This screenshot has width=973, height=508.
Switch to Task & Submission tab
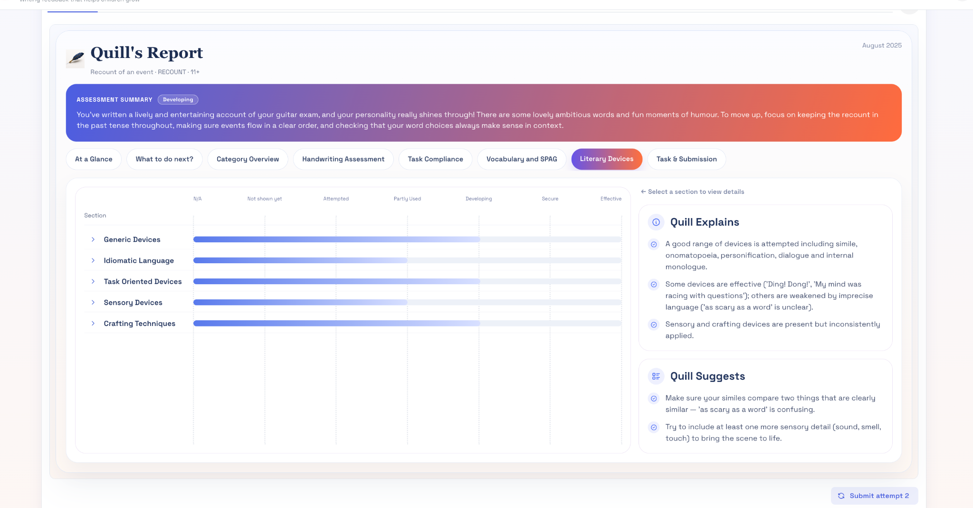pyautogui.click(x=687, y=159)
